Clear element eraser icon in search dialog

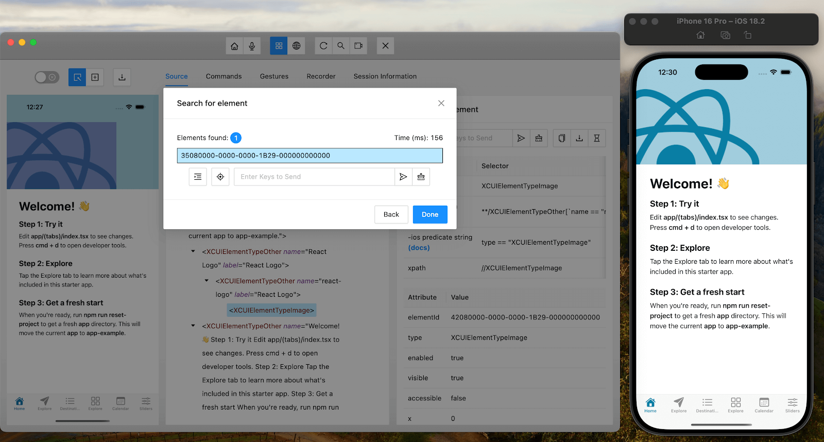click(421, 177)
